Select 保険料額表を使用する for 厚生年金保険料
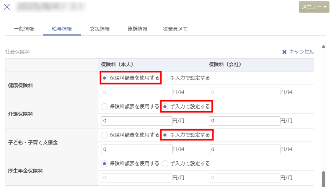 [x=104, y=164]
